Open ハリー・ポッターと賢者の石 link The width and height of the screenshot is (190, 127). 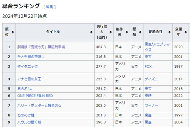point(39,105)
